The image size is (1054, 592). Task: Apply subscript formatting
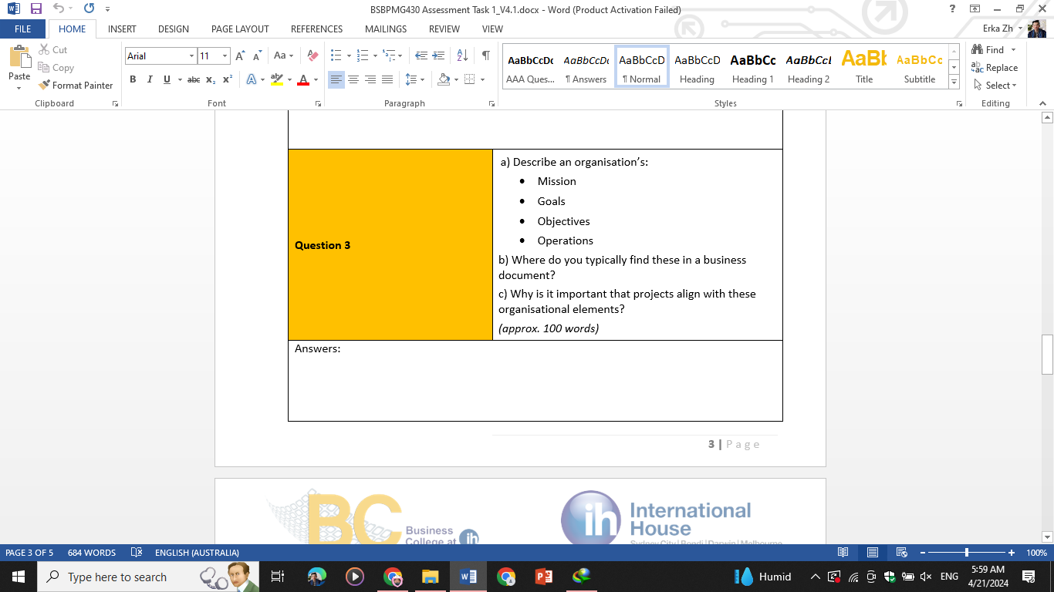(209, 79)
